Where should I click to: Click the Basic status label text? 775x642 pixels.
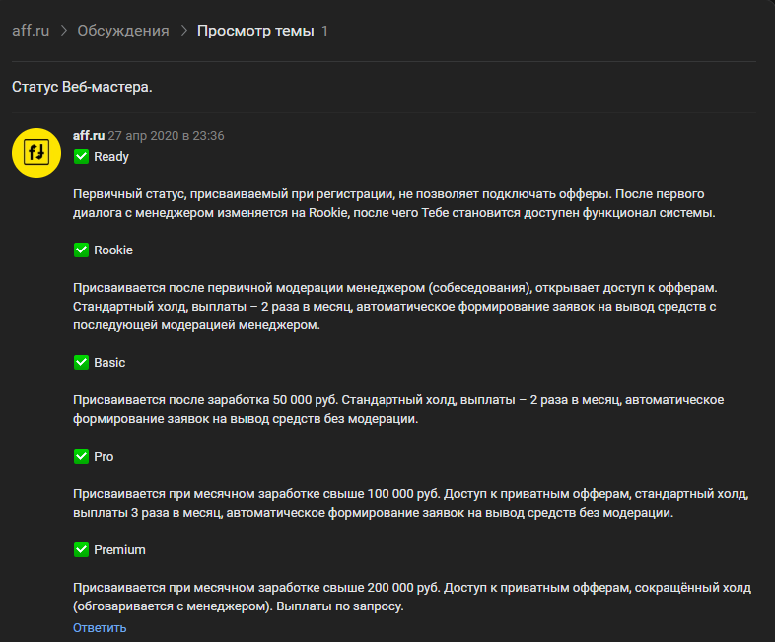[109, 362]
